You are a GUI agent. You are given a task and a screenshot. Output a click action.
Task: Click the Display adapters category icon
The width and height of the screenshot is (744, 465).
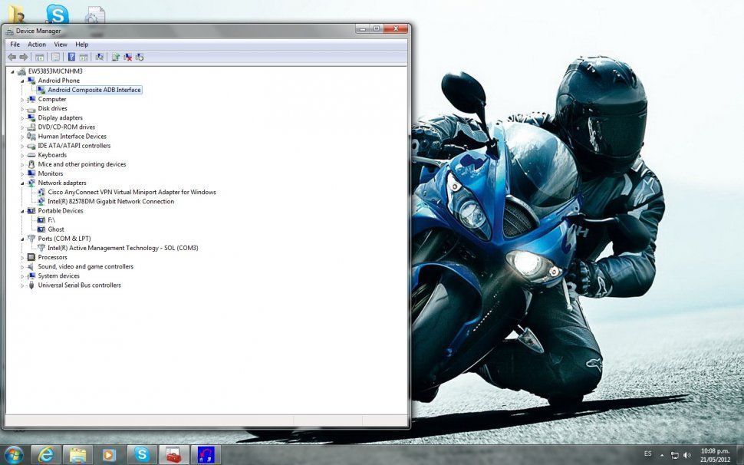point(31,117)
